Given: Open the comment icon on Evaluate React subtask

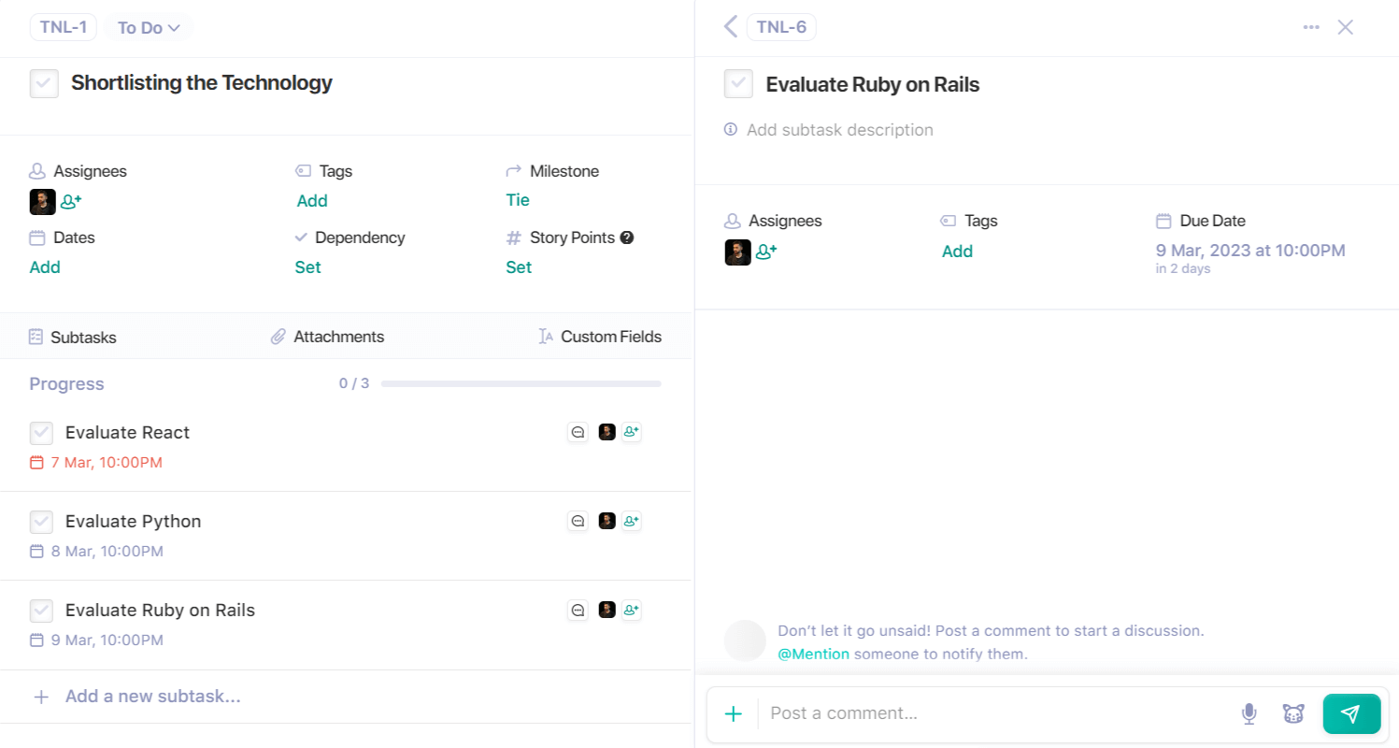Looking at the screenshot, I should click(x=578, y=432).
